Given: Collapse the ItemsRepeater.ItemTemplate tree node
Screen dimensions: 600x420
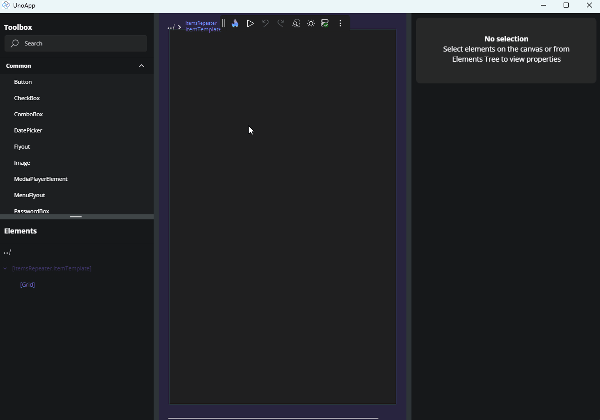Looking at the screenshot, I should click(5, 268).
